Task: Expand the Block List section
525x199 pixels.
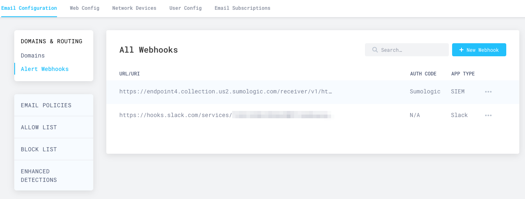Action: click(x=39, y=149)
